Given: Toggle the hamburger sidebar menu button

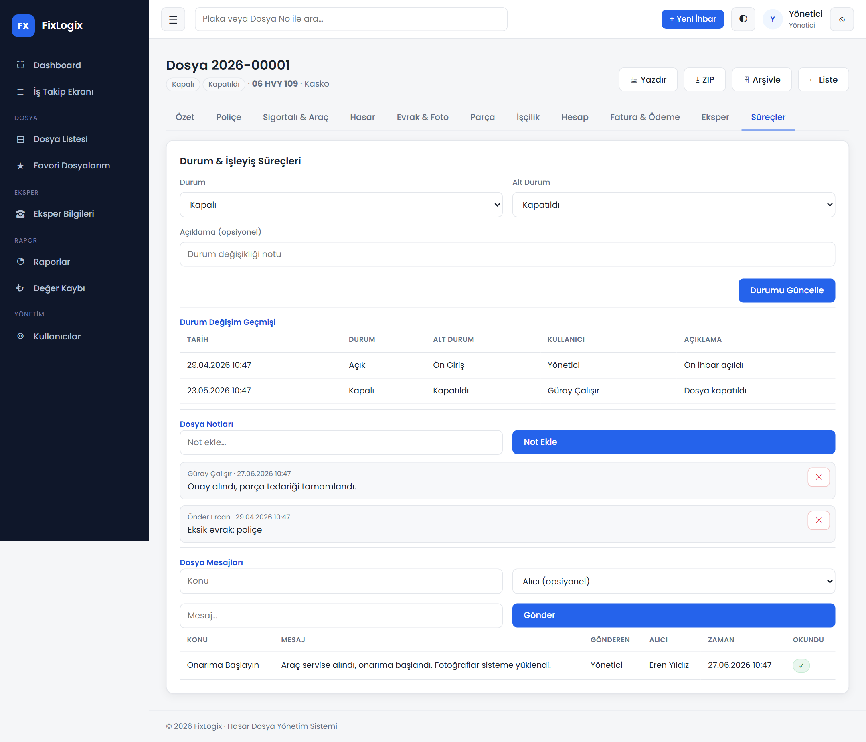Looking at the screenshot, I should point(173,19).
